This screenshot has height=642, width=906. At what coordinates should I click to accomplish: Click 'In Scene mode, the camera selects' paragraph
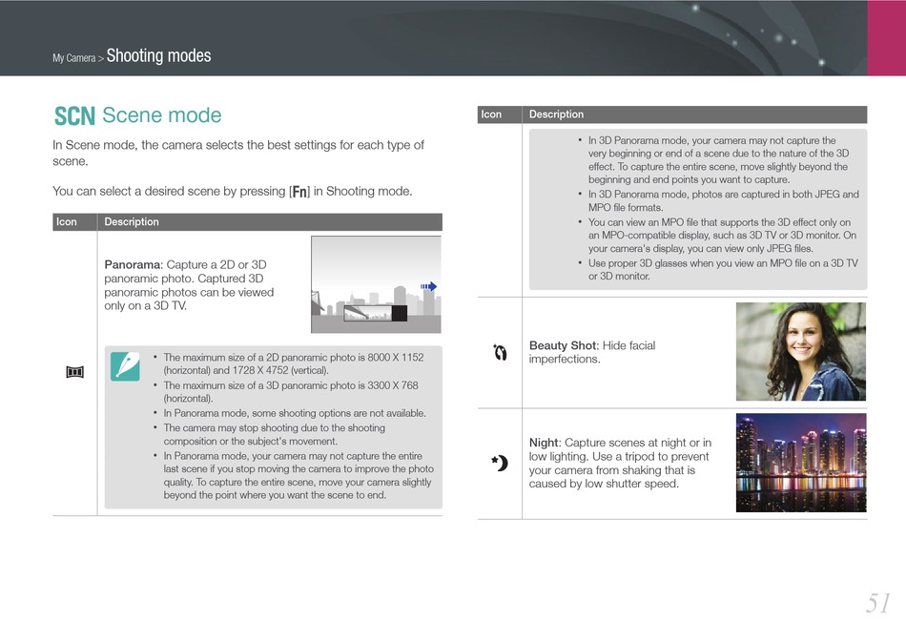tap(238, 154)
